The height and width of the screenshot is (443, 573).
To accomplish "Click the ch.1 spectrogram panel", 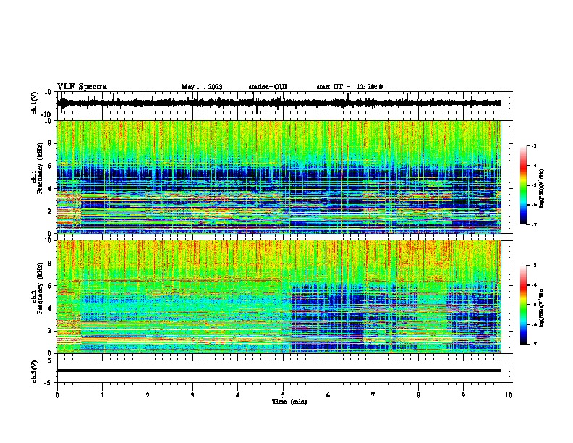I will pyautogui.click(x=279, y=177).
